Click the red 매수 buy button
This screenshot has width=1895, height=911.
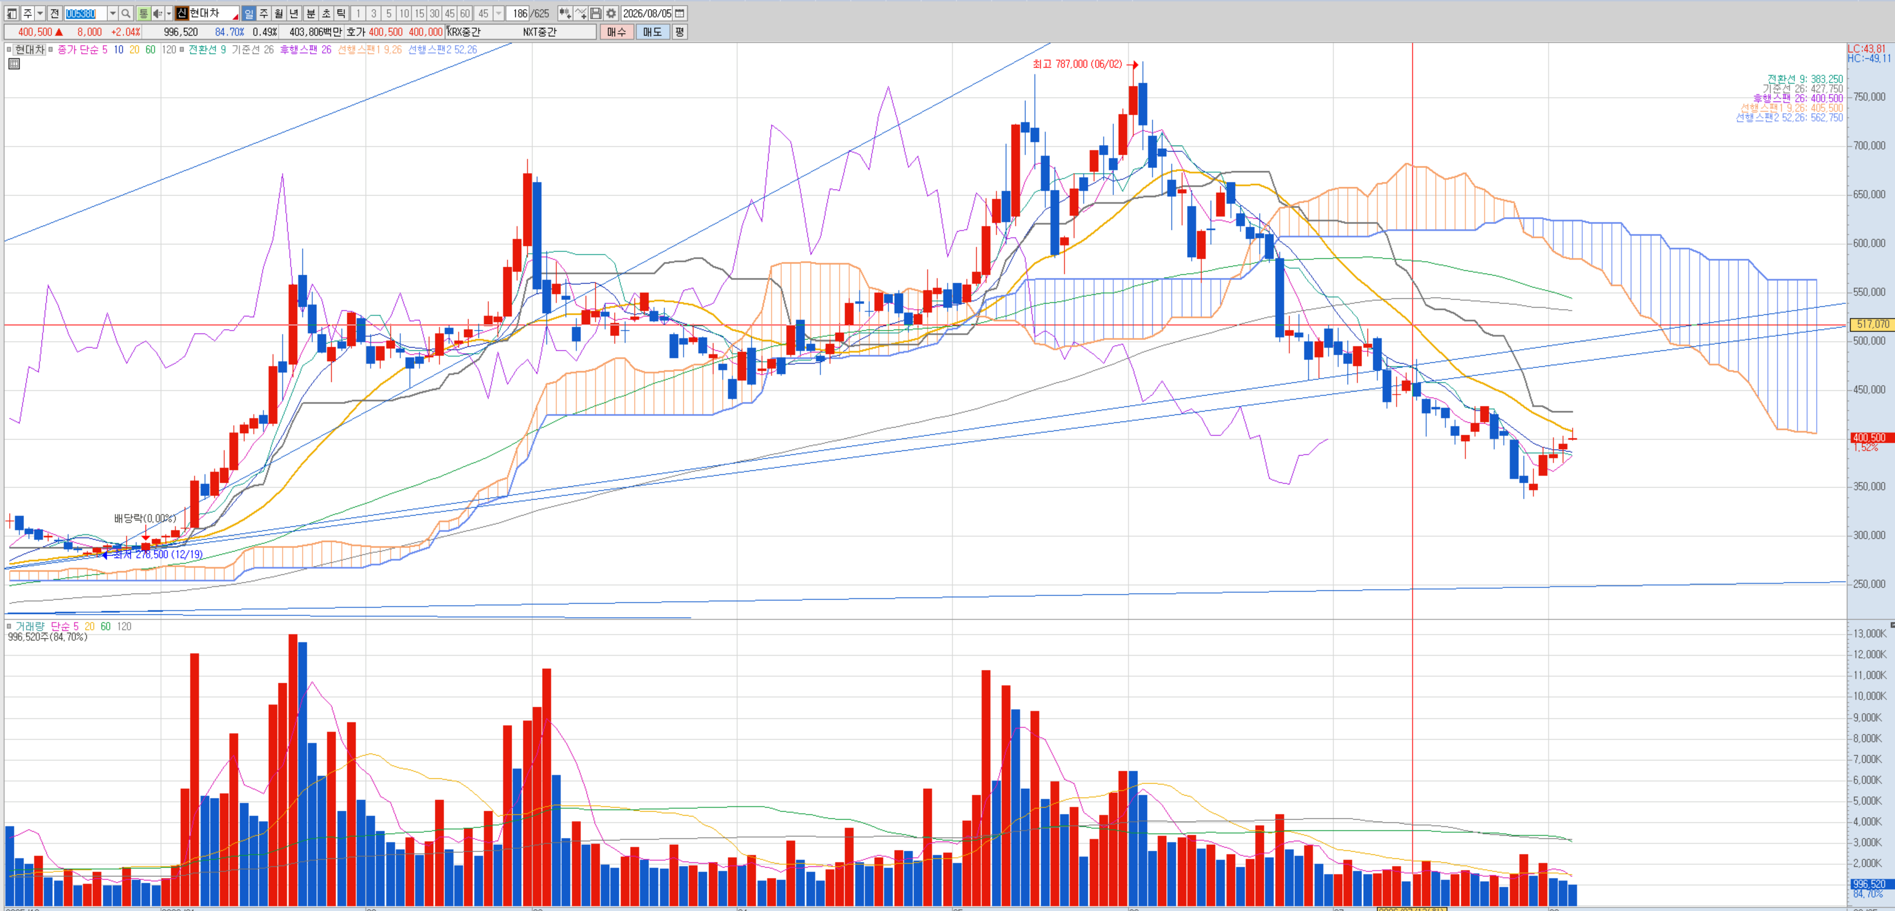click(617, 31)
